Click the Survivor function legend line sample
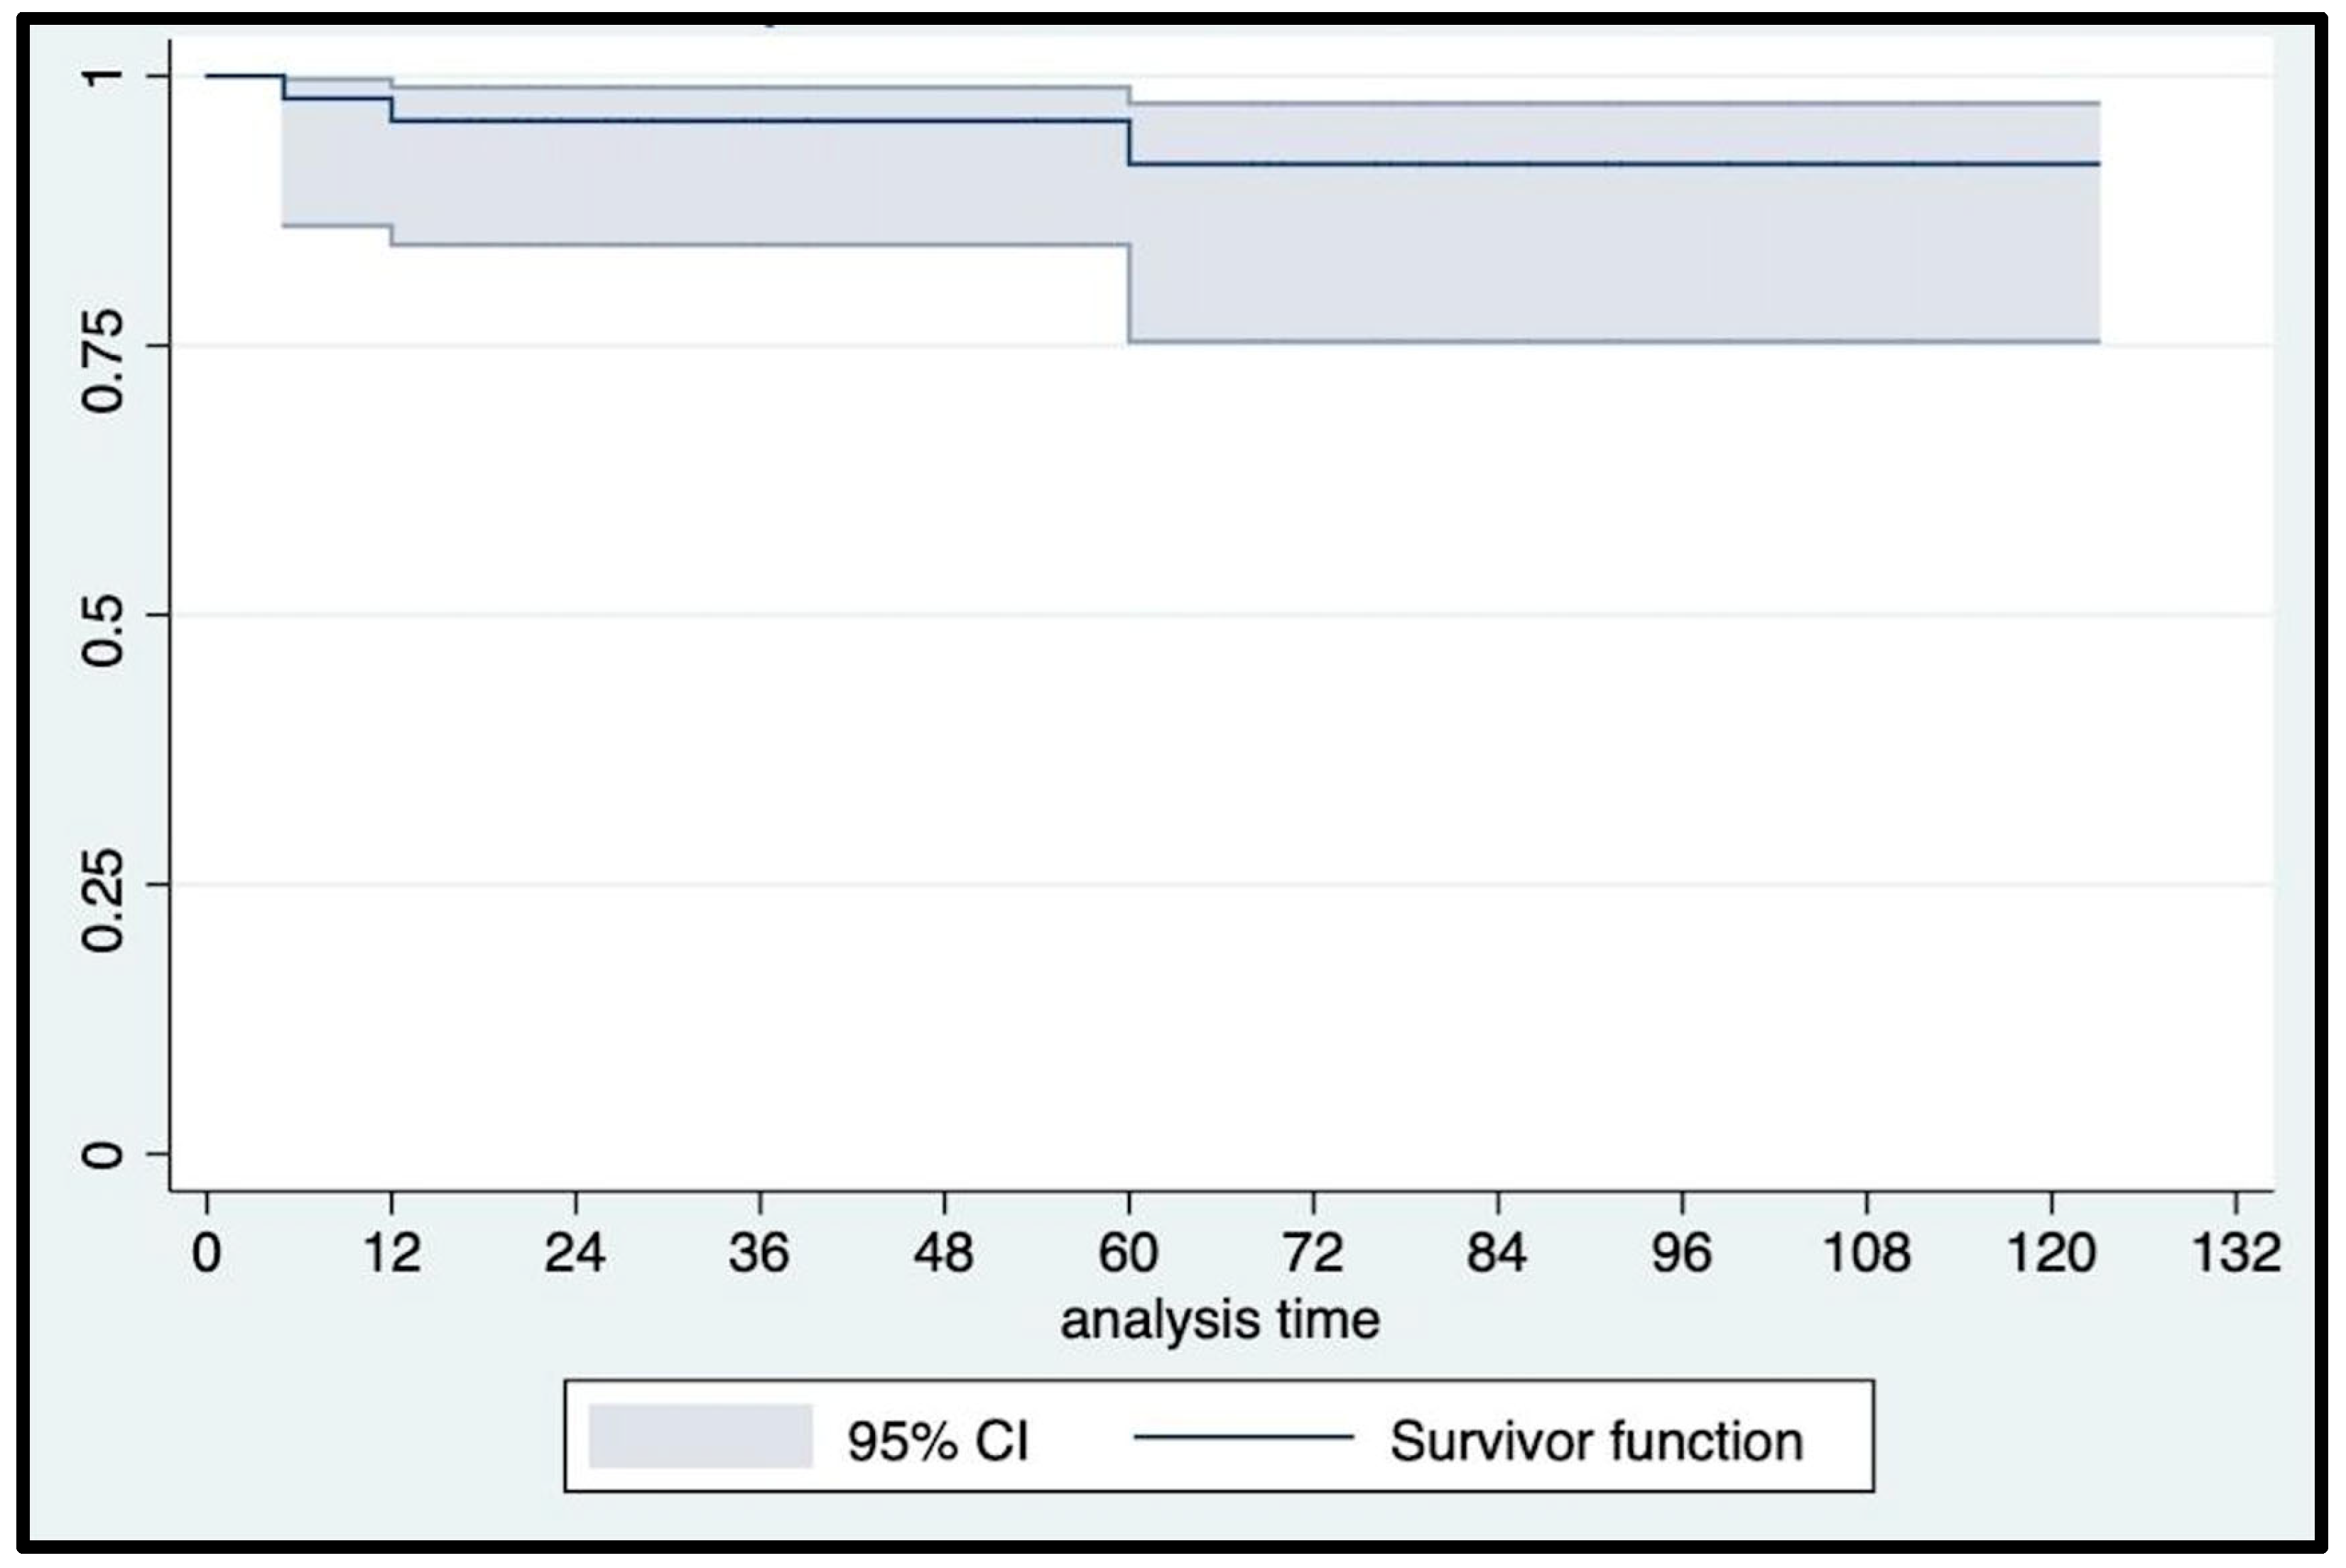This screenshot has width=2346, height=1568. 1243,1437
